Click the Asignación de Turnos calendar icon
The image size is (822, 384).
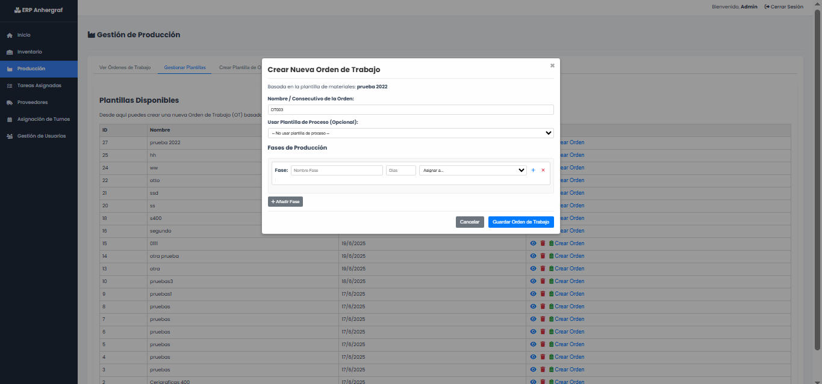point(10,120)
